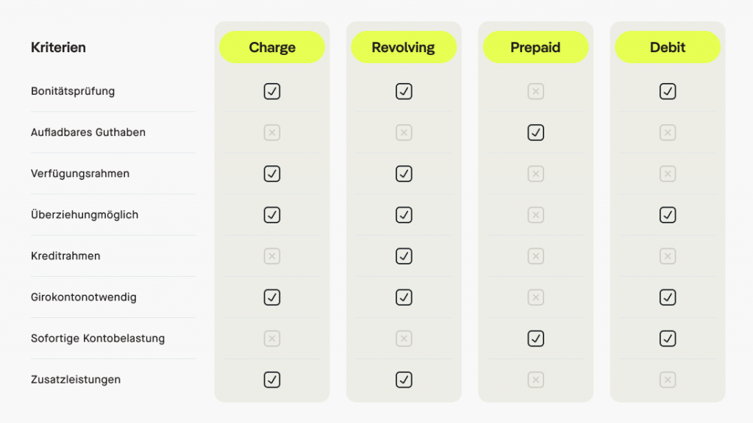This screenshot has width=753, height=423.
Task: Click the Kriterien heading
Action: pyautogui.click(x=58, y=48)
